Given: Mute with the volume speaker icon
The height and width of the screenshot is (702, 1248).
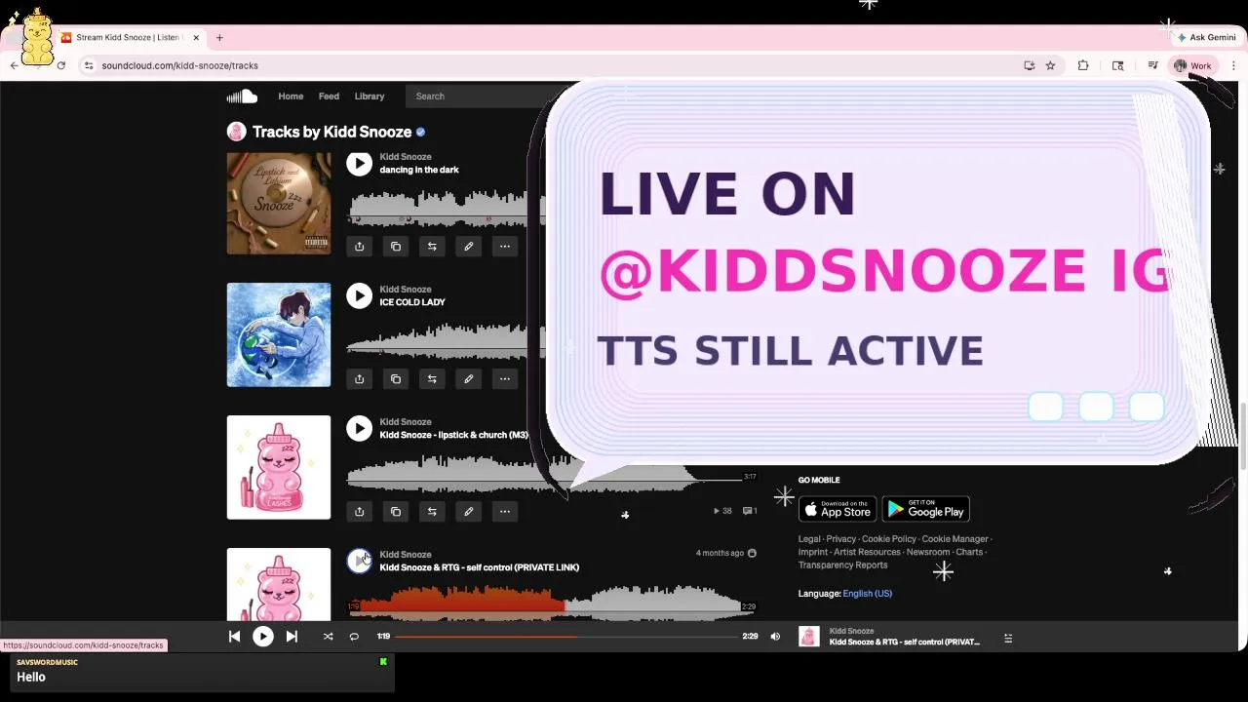Looking at the screenshot, I should pos(775,637).
